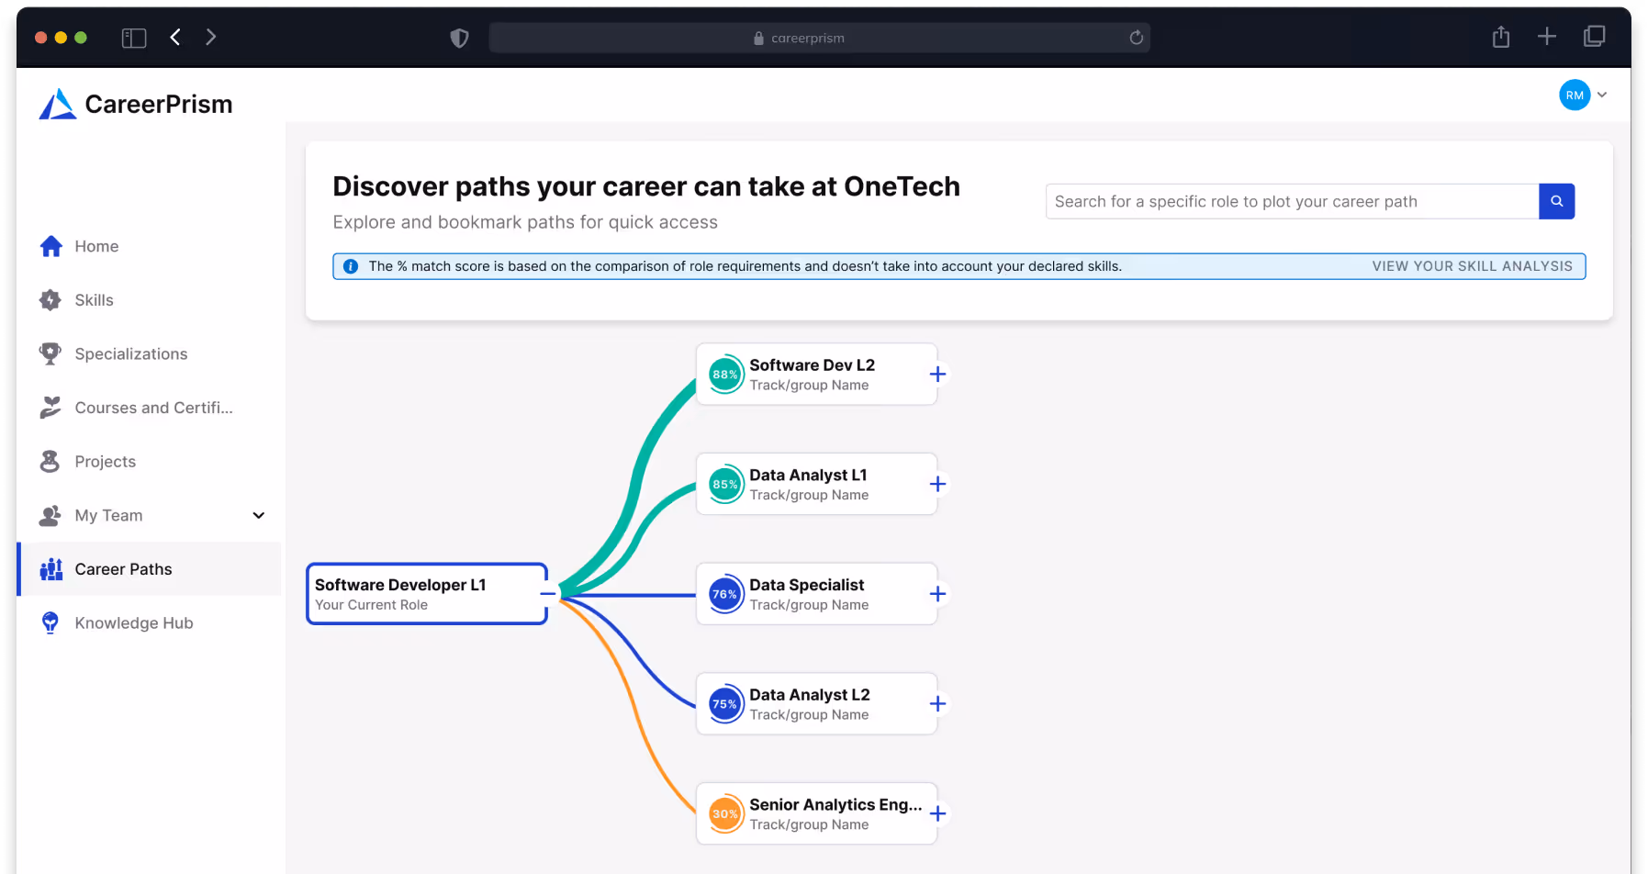Click the Career Paths icon
Screen dimensions: 1648x874
51,569
